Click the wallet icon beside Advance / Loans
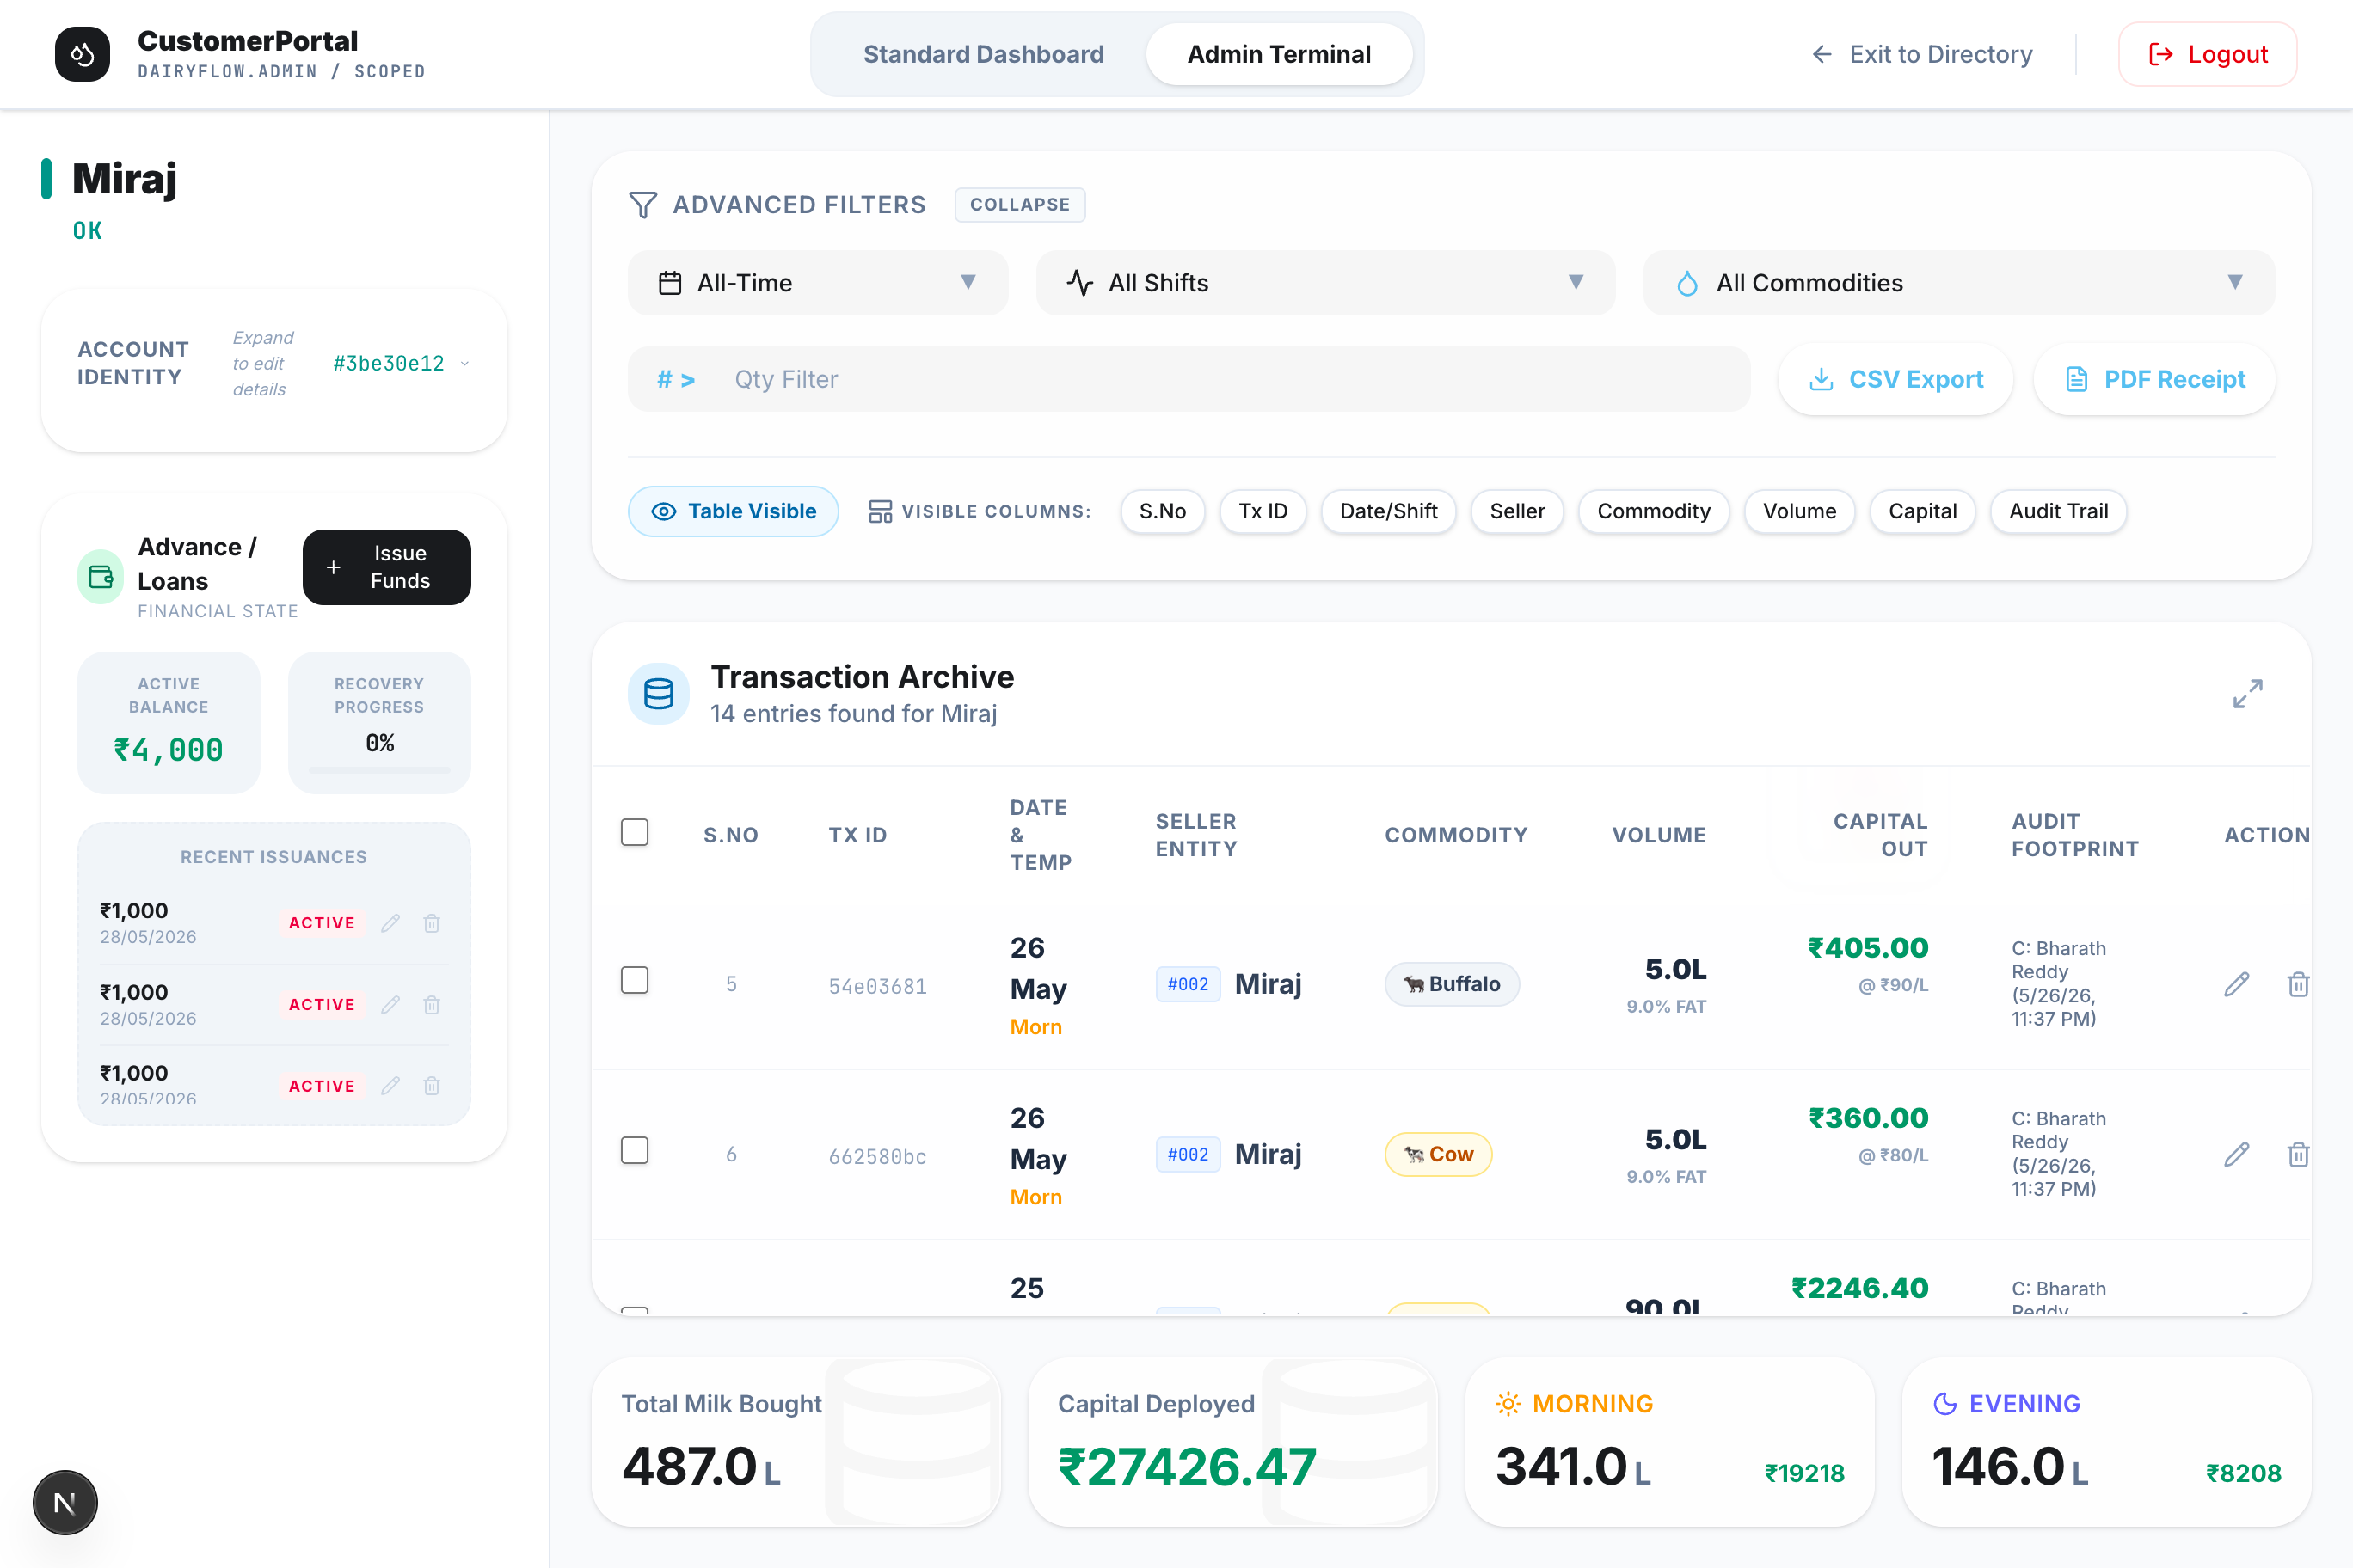This screenshot has height=1568, width=2353. tap(101, 577)
